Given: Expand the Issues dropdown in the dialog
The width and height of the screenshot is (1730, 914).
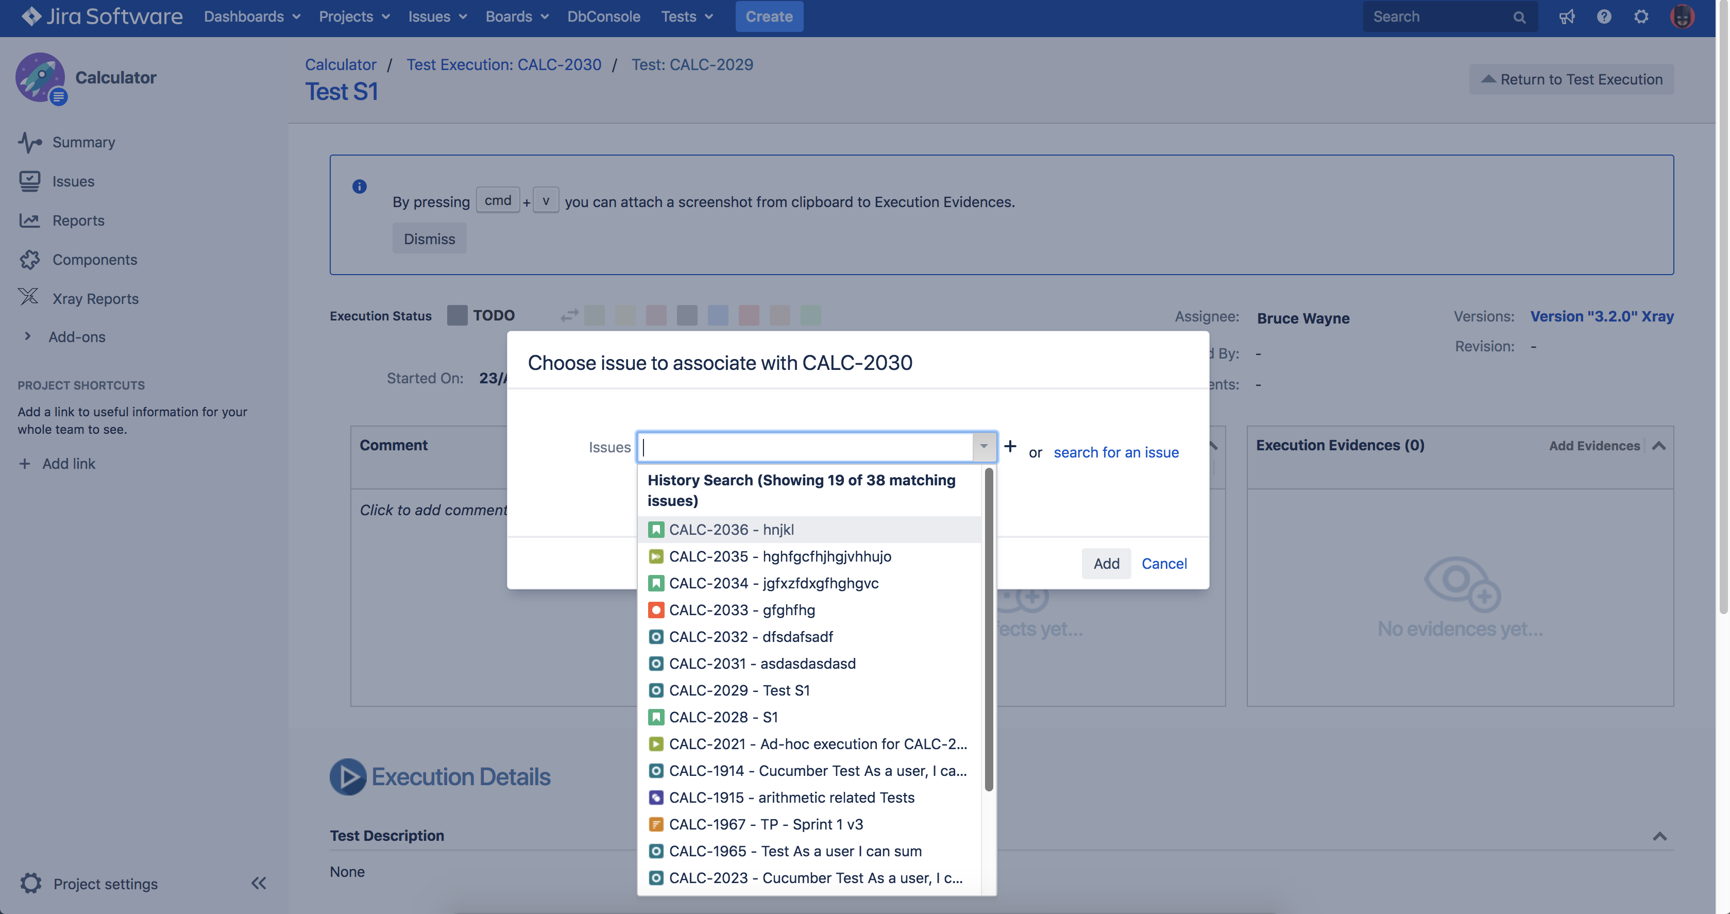Looking at the screenshot, I should click(x=983, y=447).
